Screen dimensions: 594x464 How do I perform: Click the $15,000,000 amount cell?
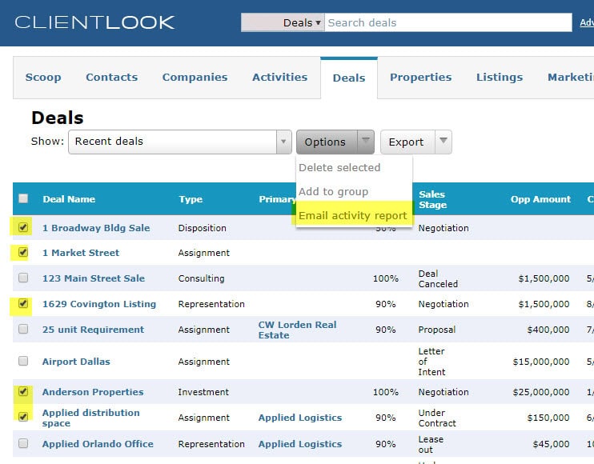point(541,362)
